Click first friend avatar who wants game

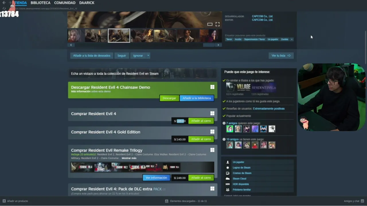(x=230, y=129)
